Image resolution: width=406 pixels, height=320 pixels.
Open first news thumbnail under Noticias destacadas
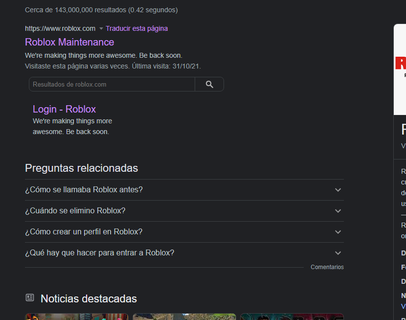[x=77, y=317]
